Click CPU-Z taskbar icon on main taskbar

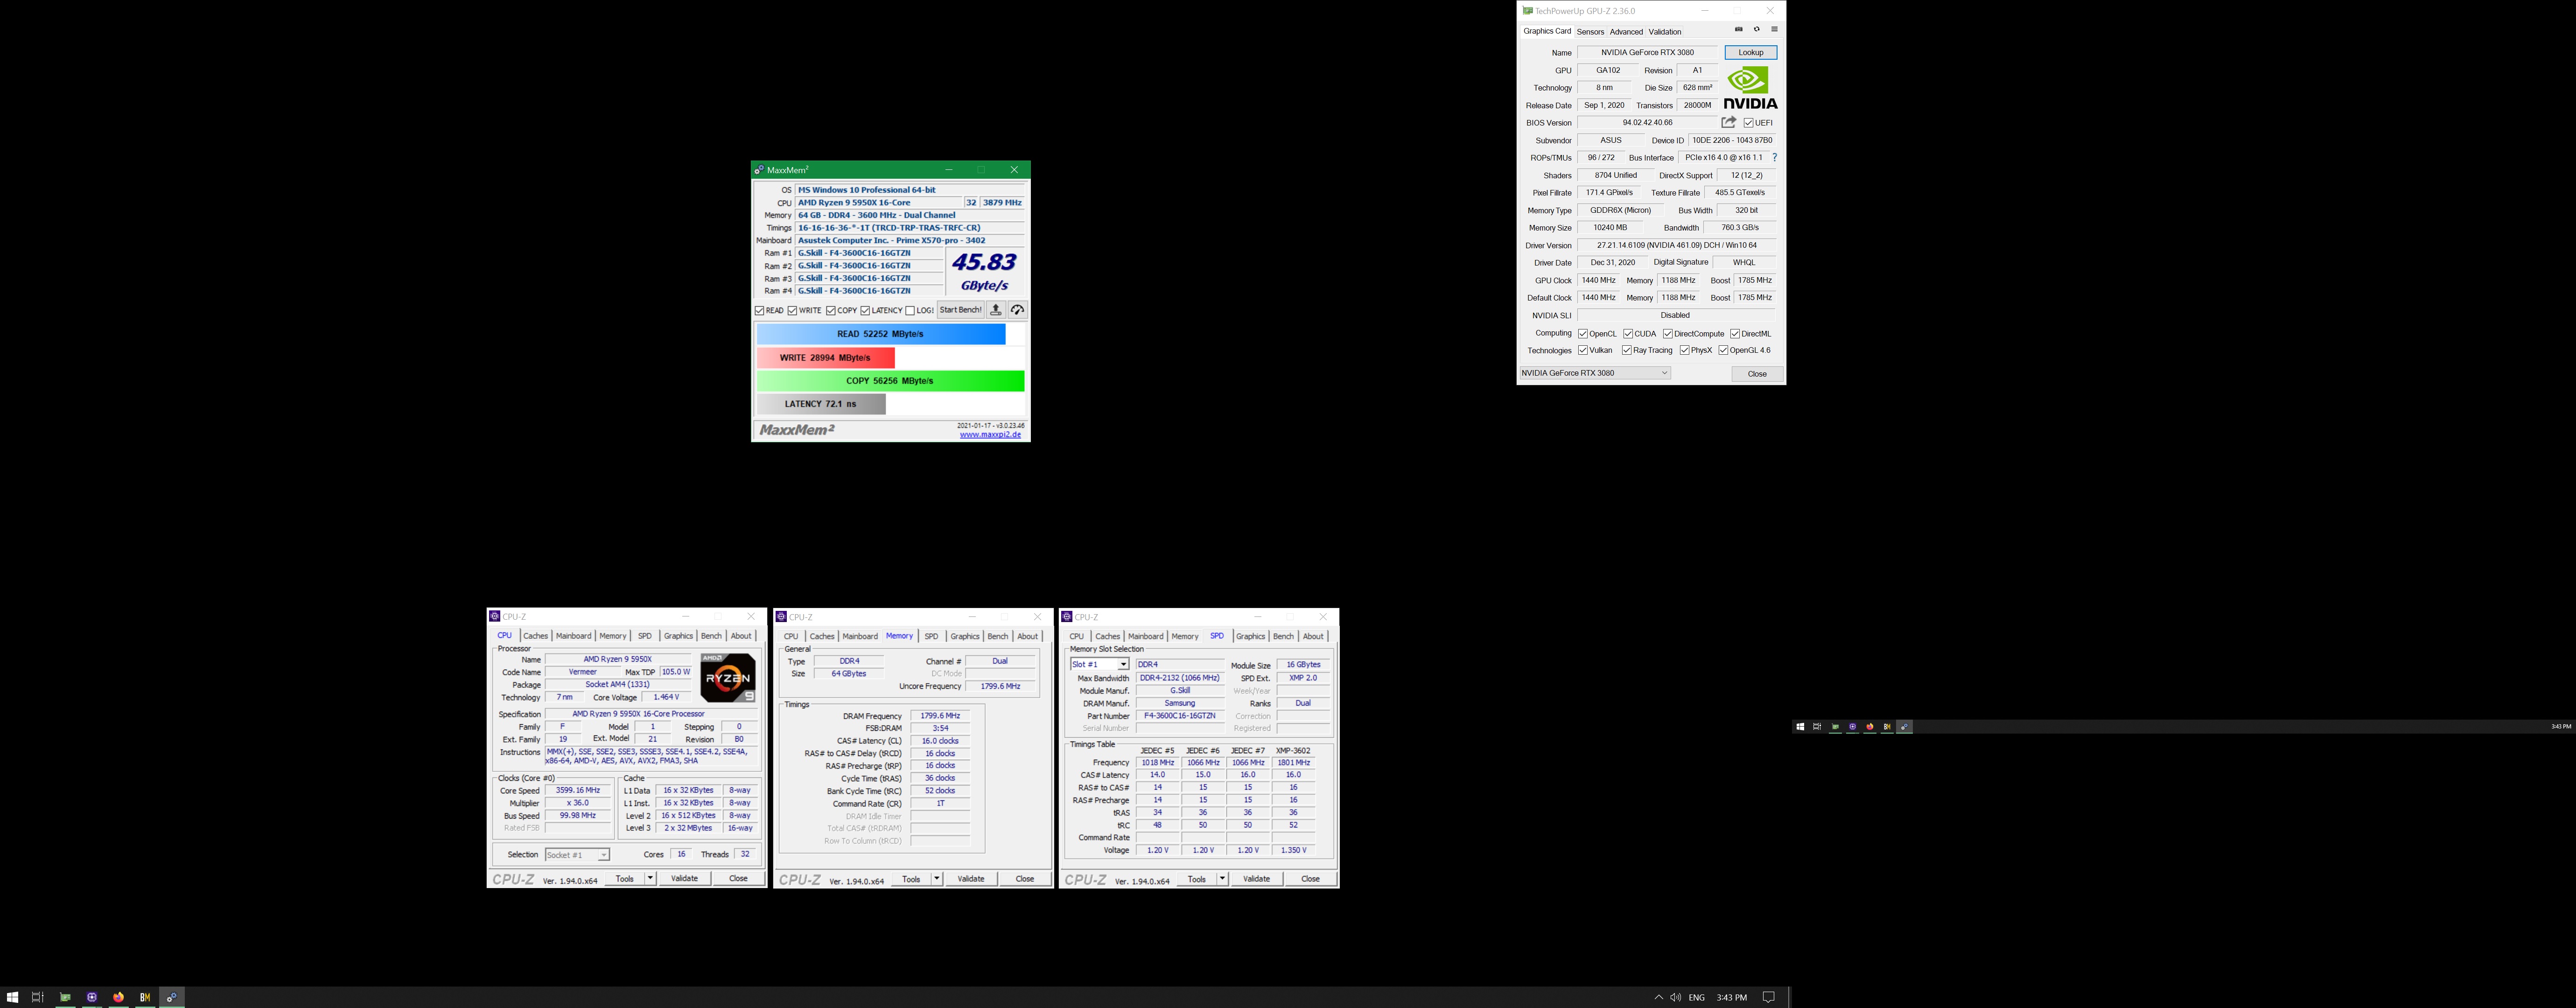click(x=92, y=997)
